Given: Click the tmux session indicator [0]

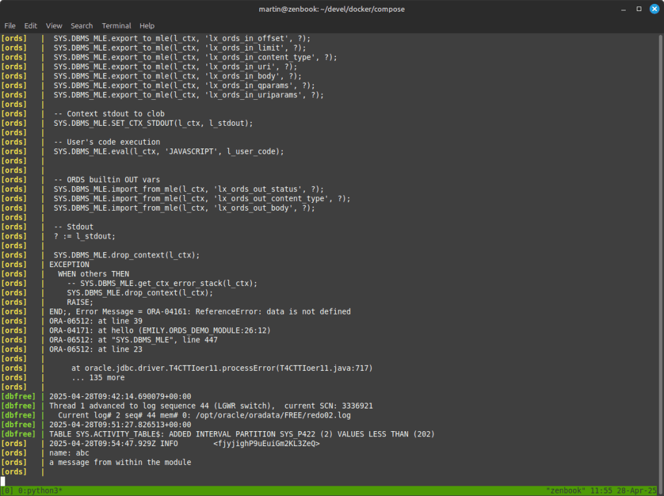Looking at the screenshot, I should tap(7, 491).
